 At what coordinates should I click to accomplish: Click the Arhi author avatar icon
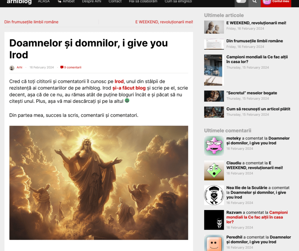click(12, 68)
